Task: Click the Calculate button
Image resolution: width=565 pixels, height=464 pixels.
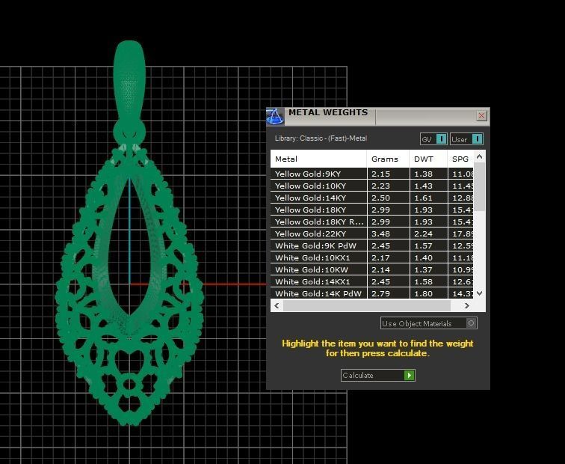Action: [378, 375]
